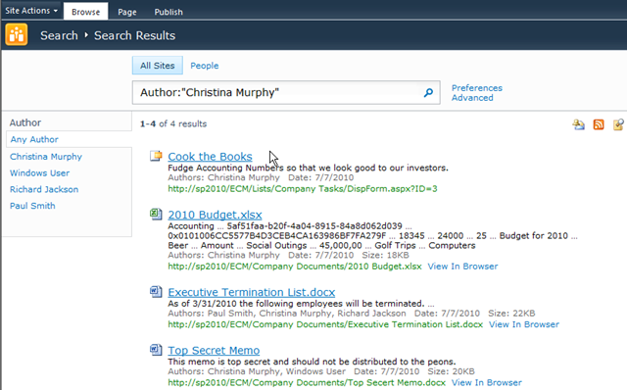Open the Publish ribbon tab

click(169, 12)
